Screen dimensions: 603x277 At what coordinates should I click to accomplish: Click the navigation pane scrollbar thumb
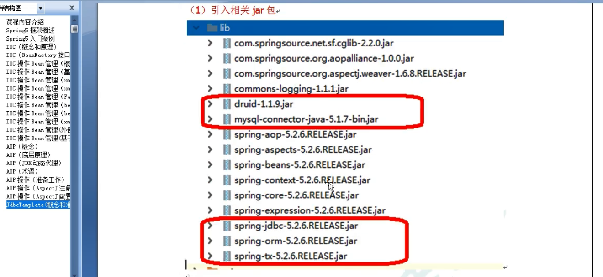pyautogui.click(x=74, y=29)
